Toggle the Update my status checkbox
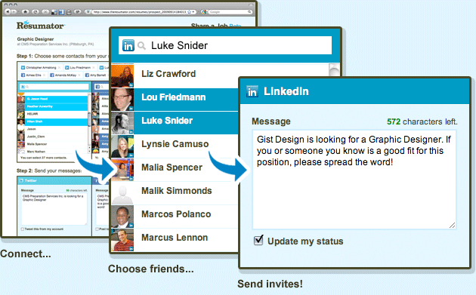This screenshot has width=476, height=295. [x=258, y=240]
